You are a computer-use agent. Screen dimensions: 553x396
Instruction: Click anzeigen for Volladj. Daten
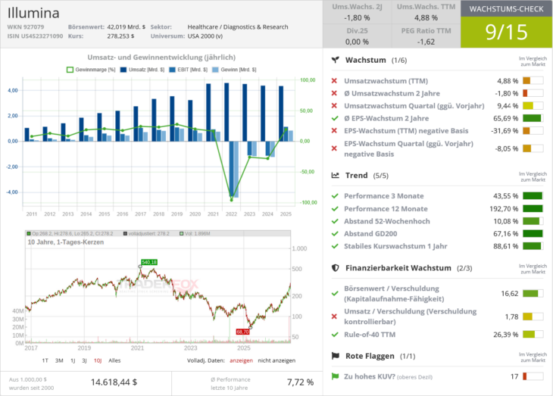241,360
